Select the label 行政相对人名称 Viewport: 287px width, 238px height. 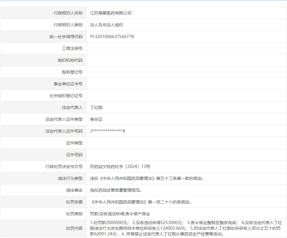pos(68,13)
